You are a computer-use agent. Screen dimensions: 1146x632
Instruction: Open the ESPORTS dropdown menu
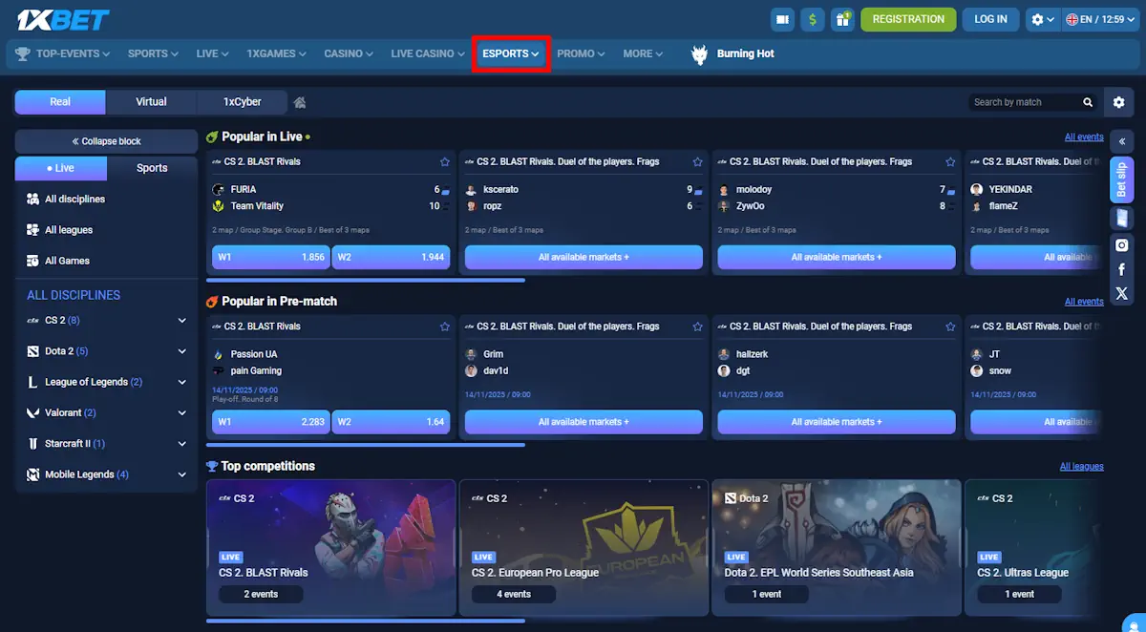510,53
